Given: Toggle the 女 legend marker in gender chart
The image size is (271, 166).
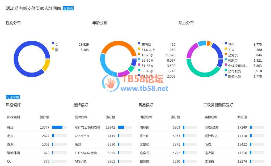Looking at the screenshot, I should pos(53,44).
